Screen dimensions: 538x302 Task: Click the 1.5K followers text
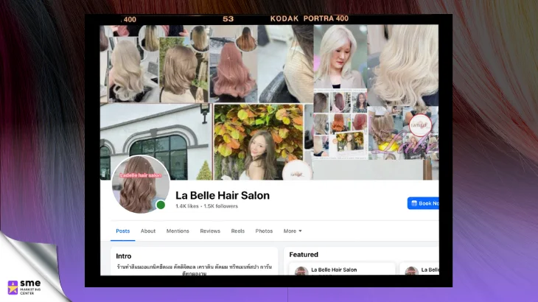(220, 206)
